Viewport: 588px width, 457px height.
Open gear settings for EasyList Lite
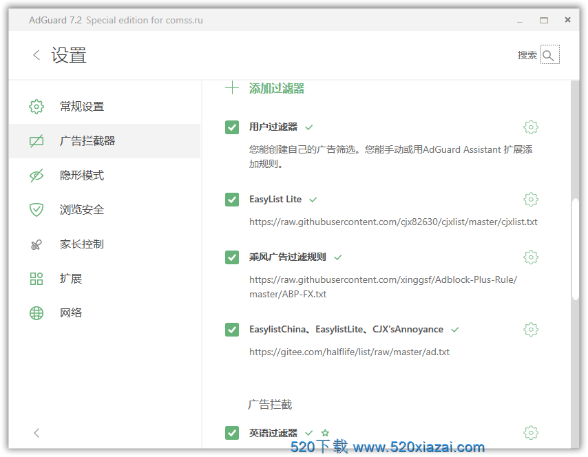click(x=531, y=200)
